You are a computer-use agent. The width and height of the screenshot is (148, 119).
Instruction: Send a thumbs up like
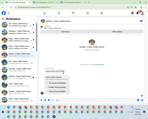(142, 100)
